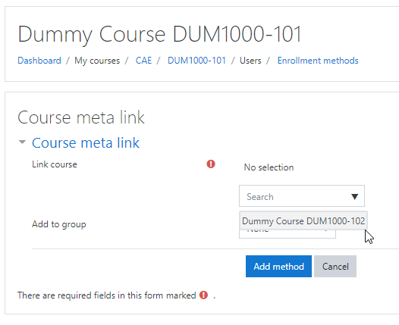This screenshot has height=325, width=399.
Task: Click the No selection text
Action: click(269, 167)
